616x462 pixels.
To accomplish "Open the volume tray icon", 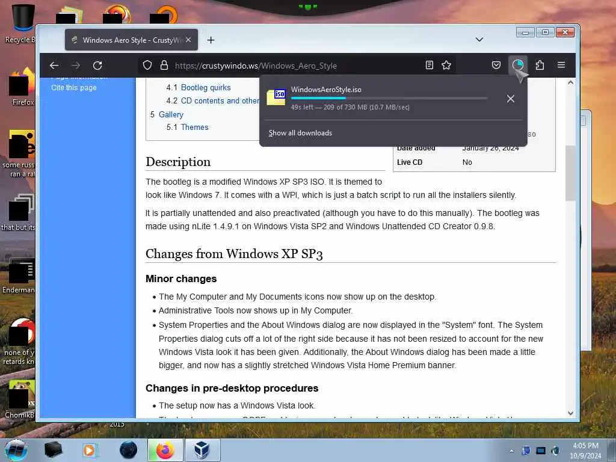I will click(555, 451).
